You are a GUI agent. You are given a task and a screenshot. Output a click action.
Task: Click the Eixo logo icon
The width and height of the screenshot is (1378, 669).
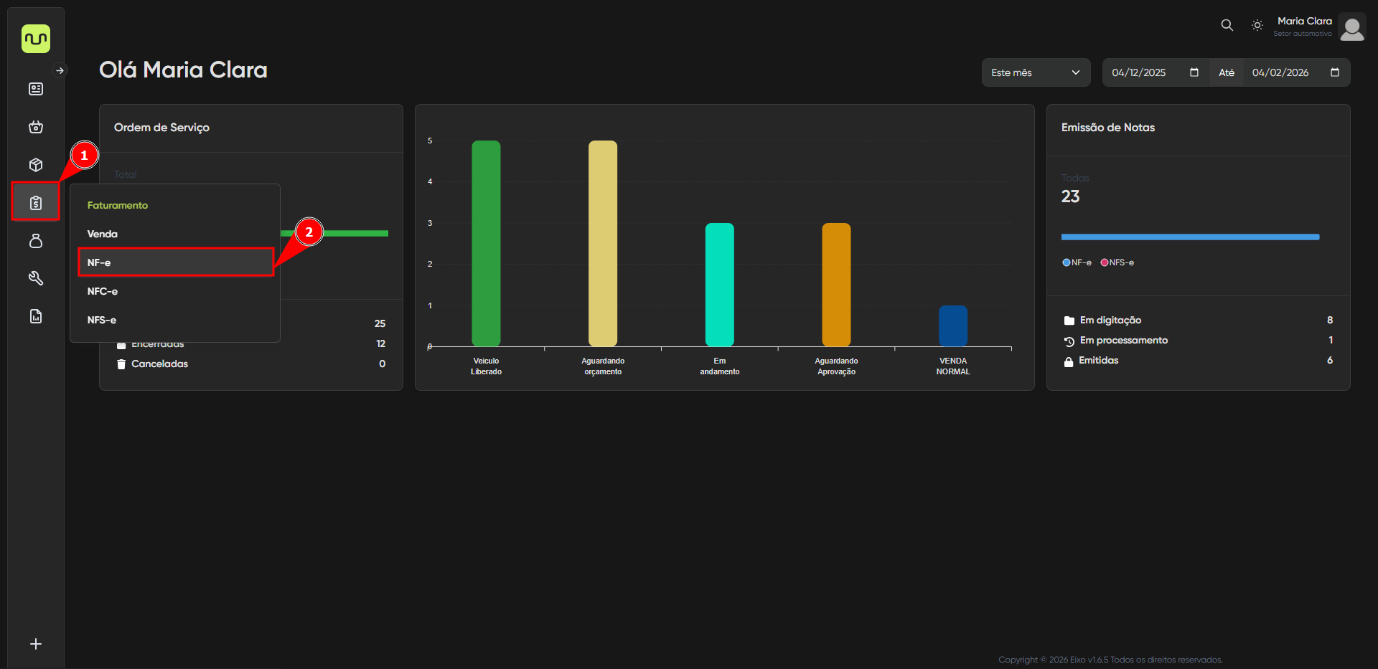coord(36,39)
